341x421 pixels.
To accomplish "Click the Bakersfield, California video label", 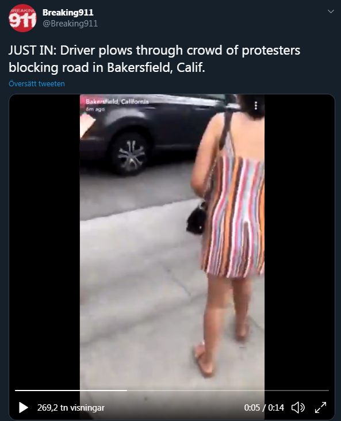I will tap(117, 101).
